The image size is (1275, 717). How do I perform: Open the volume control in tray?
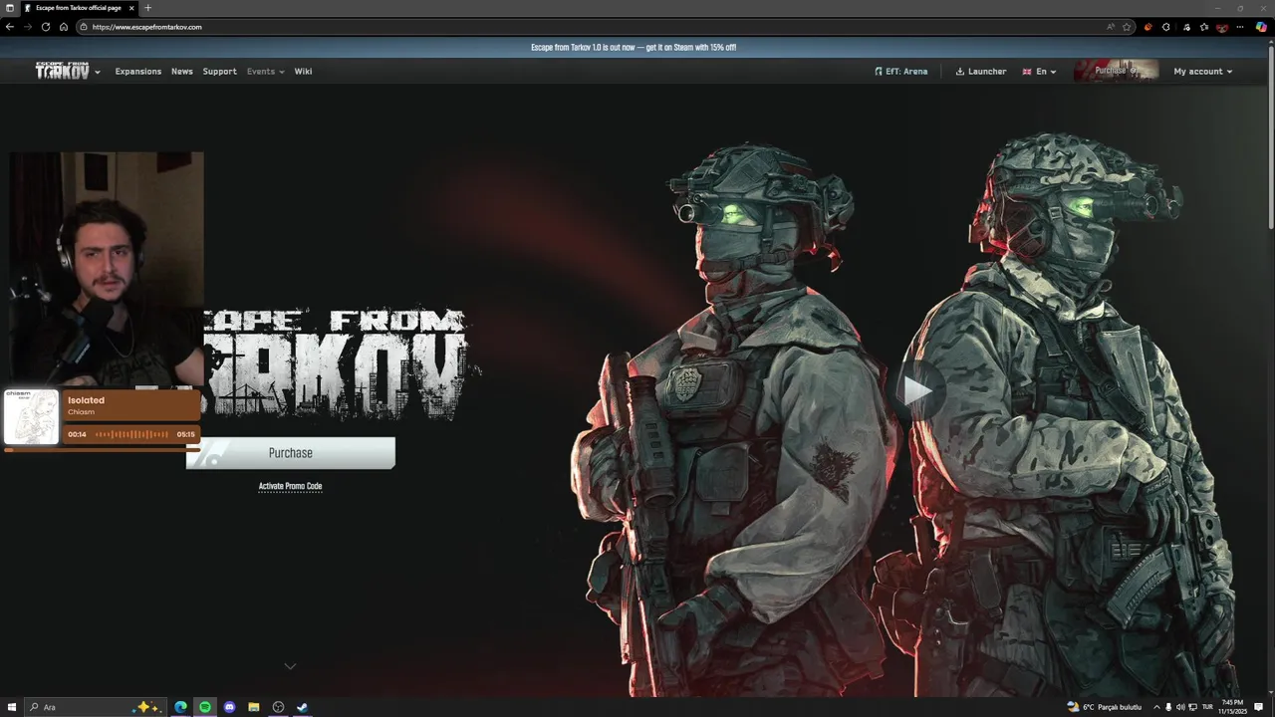pyautogui.click(x=1180, y=707)
